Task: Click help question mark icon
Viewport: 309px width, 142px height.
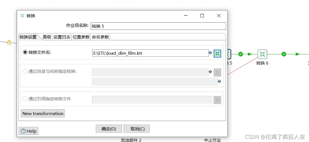Action: click(x=23, y=131)
